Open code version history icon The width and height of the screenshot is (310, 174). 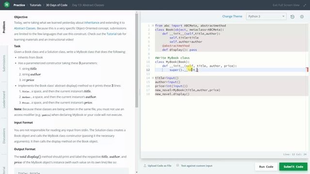293,17
